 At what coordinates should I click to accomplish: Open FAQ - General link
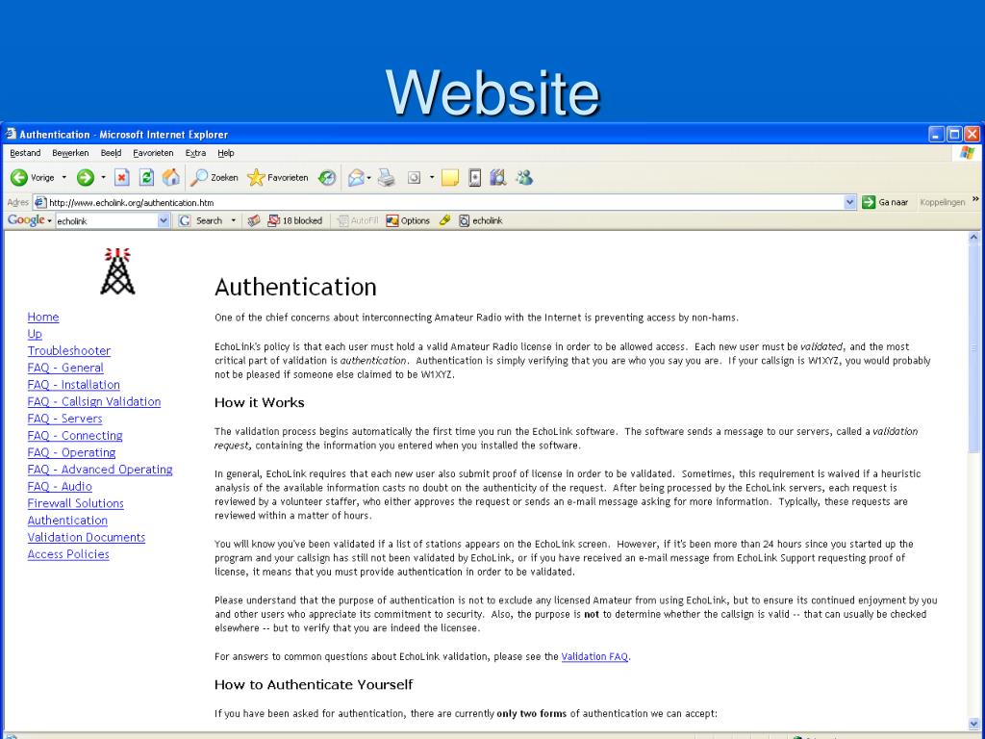tap(65, 368)
